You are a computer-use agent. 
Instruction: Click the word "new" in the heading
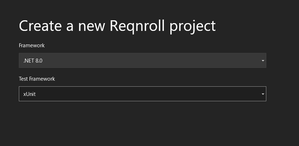pos(87,27)
